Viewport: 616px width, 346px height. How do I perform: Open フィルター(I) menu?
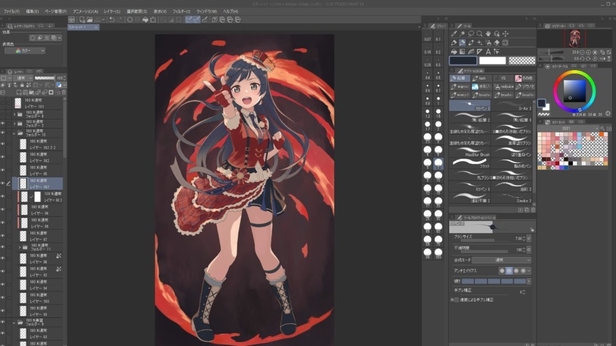(181, 11)
